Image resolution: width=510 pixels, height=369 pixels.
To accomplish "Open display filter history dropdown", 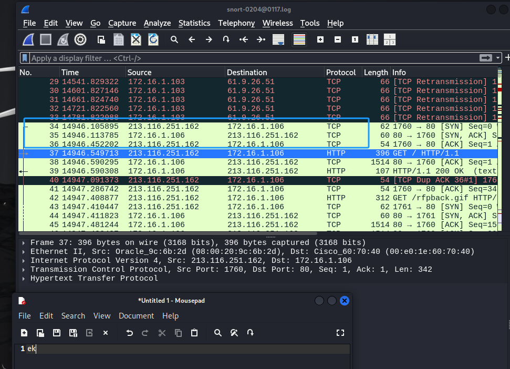I will [497, 58].
